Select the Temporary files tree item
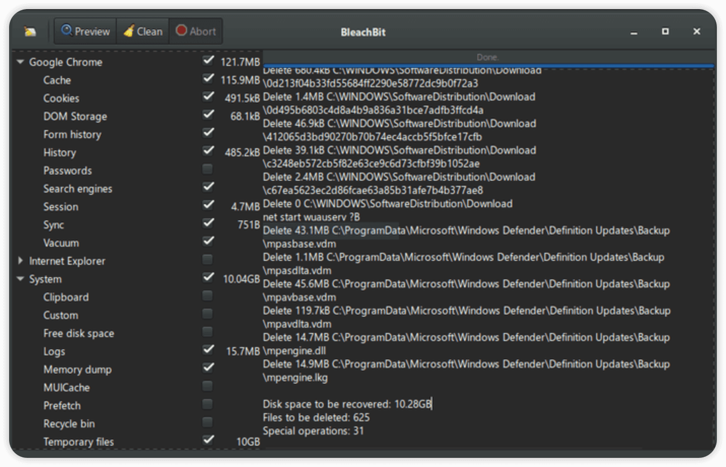This screenshot has height=467, width=726. [78, 442]
